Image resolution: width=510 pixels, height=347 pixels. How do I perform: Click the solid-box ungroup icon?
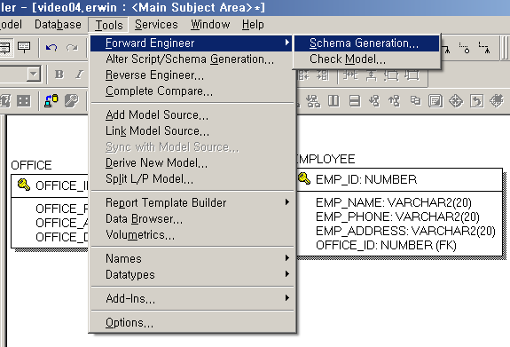pyautogui.click(x=412, y=75)
